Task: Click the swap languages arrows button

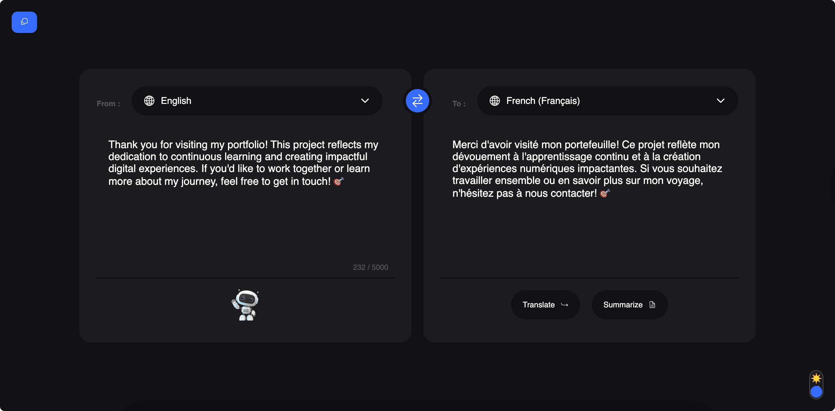Action: pos(417,101)
